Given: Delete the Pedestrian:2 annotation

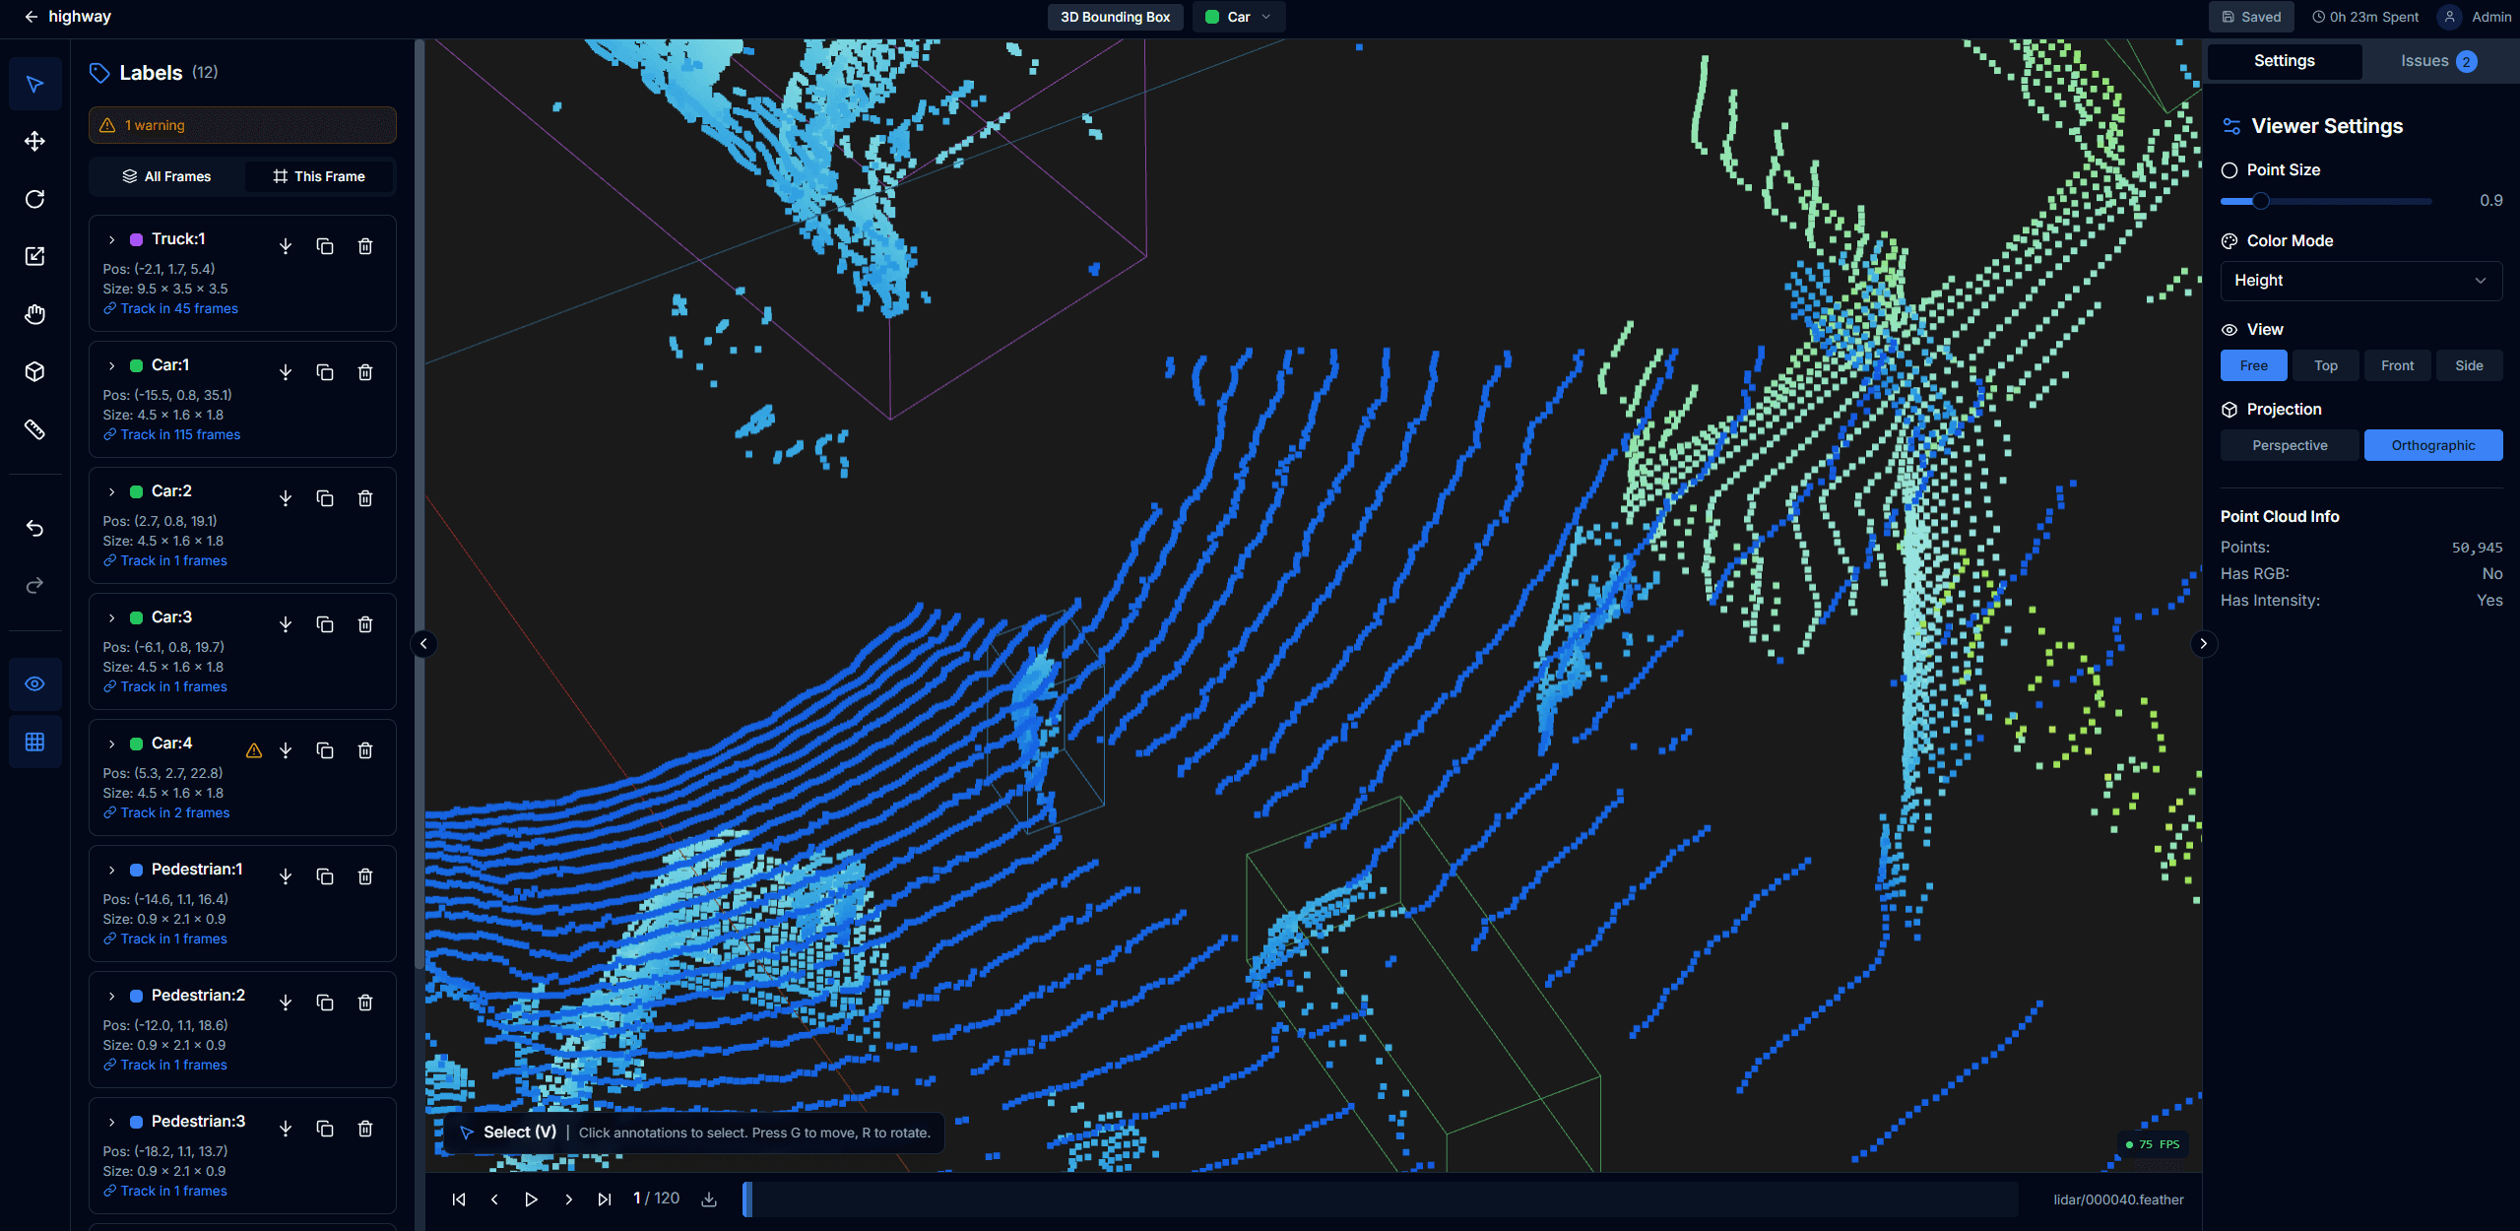Looking at the screenshot, I should point(364,1003).
